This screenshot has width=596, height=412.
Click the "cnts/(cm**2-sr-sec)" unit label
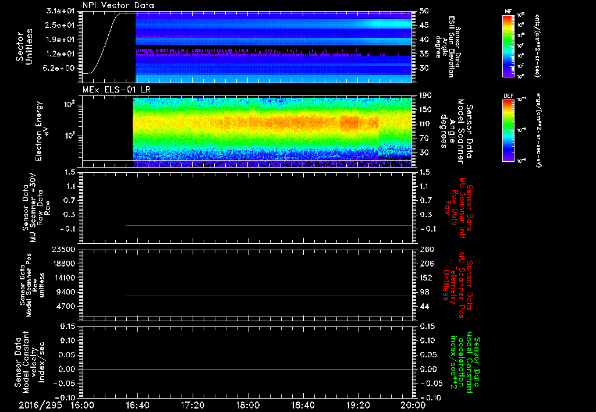pyautogui.click(x=537, y=46)
